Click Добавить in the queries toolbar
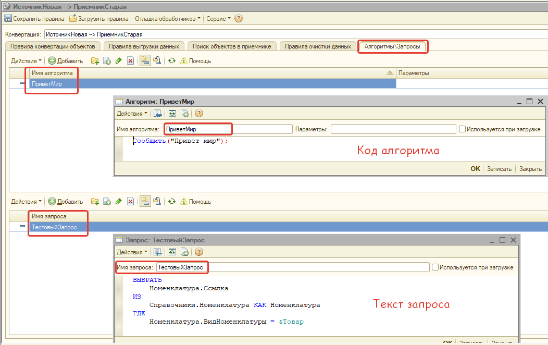The image size is (548, 345). tap(66, 202)
